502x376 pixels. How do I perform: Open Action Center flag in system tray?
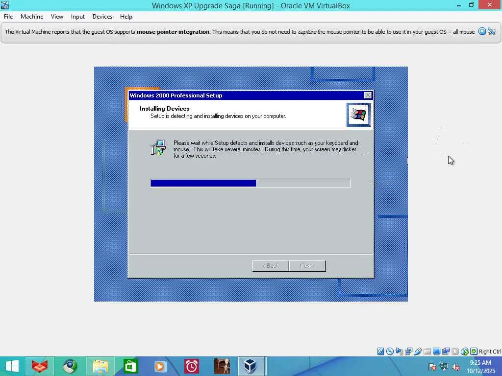(432, 367)
